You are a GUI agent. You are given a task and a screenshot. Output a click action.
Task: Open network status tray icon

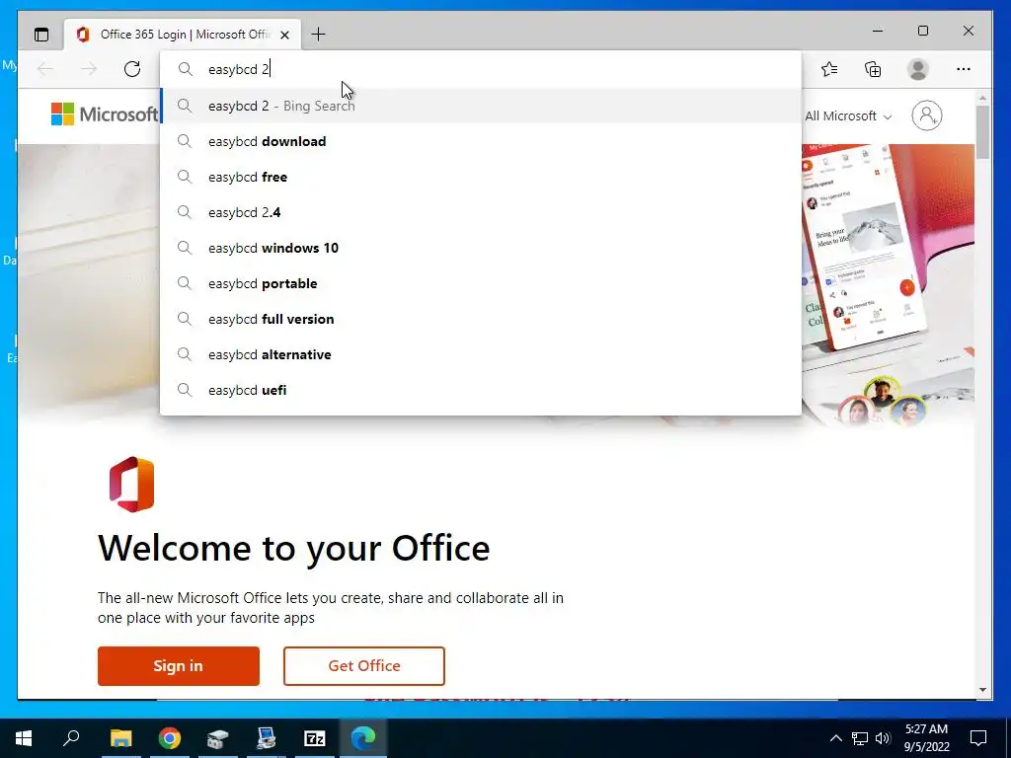click(x=860, y=738)
